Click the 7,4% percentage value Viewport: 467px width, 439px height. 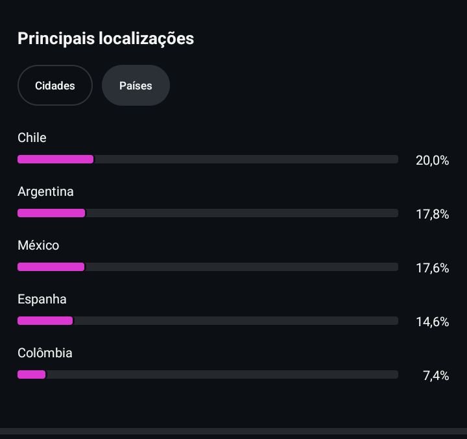pyautogui.click(x=436, y=375)
